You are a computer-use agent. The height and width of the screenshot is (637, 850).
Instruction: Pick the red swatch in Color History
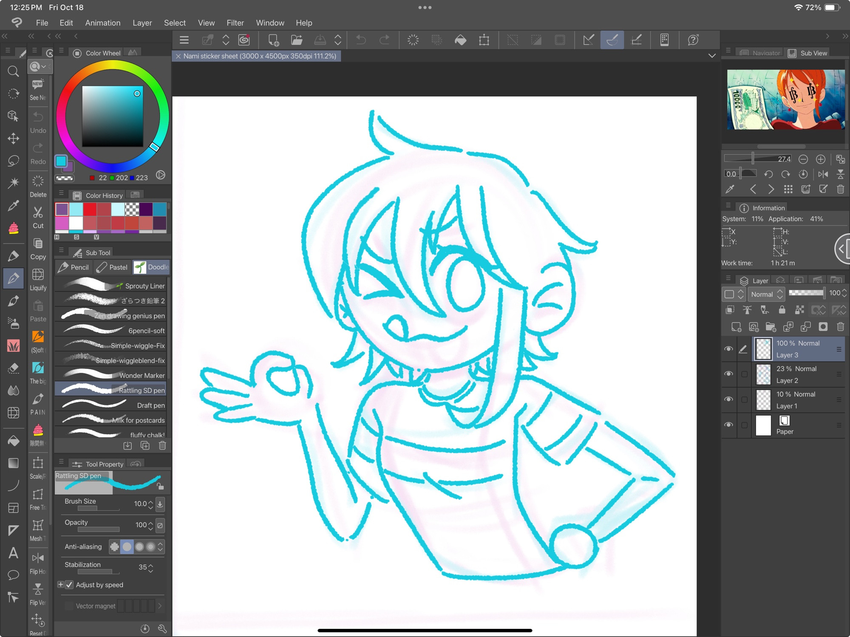(90, 209)
